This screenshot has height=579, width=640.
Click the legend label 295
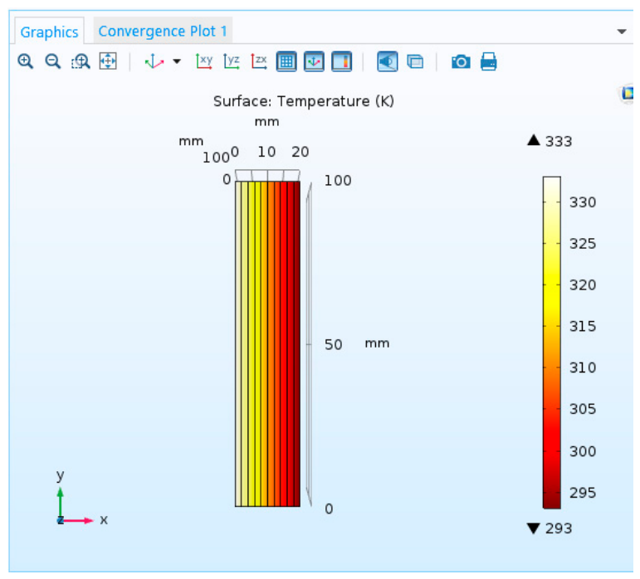(583, 493)
